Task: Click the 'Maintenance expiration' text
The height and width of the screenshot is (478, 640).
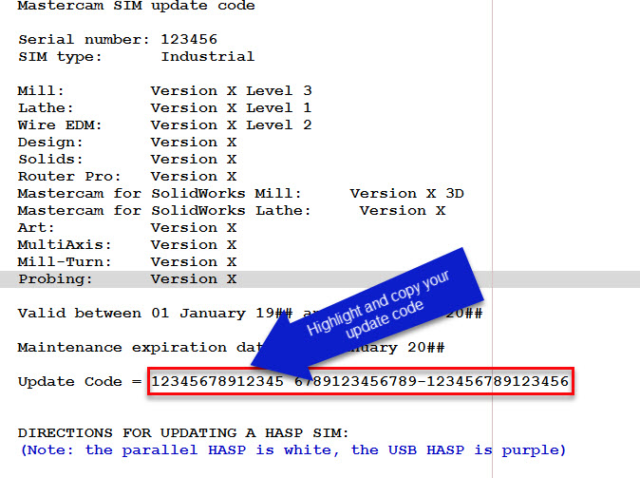Action: coord(122,348)
